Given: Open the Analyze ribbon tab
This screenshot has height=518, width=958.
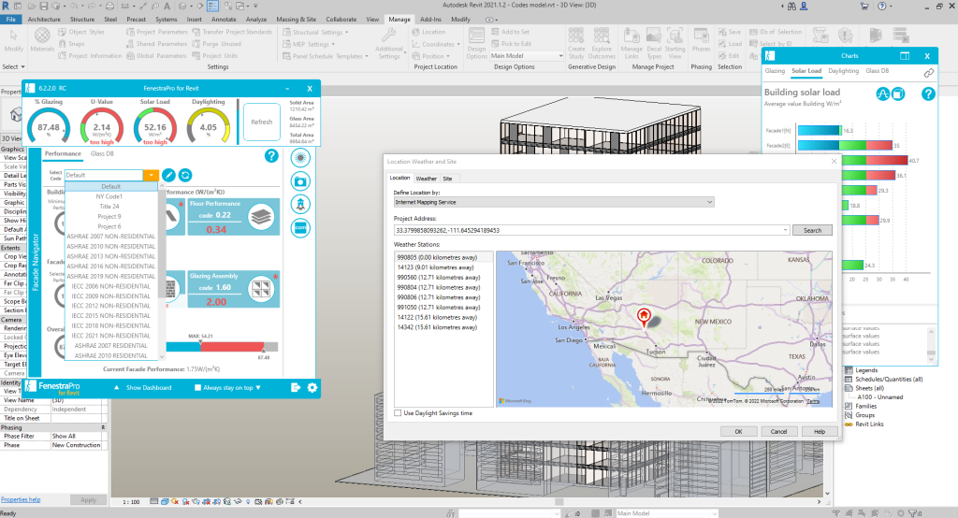Looking at the screenshot, I should click(x=256, y=19).
